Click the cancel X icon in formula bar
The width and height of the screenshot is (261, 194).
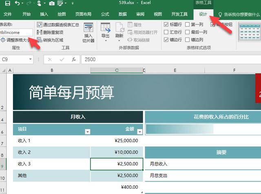point(50,60)
